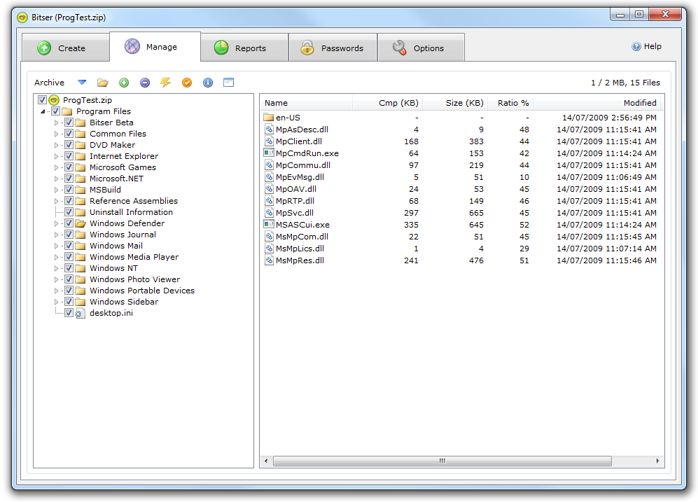
Task: Sort by the Size (KB) column header
Action: pyautogui.click(x=455, y=103)
